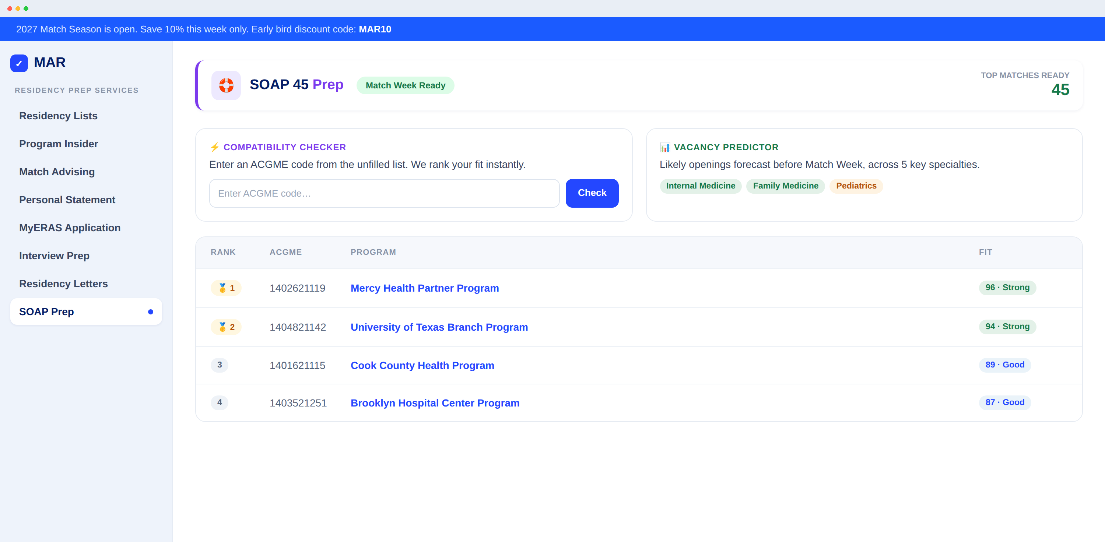The height and width of the screenshot is (542, 1105).
Task: Click ACGME code 1403521251
Action: click(x=298, y=403)
